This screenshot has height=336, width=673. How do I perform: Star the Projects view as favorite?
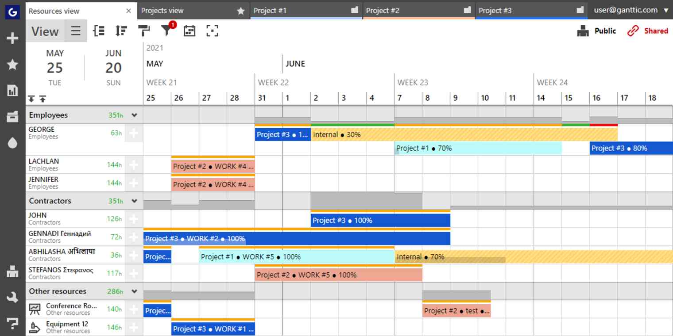point(241,10)
